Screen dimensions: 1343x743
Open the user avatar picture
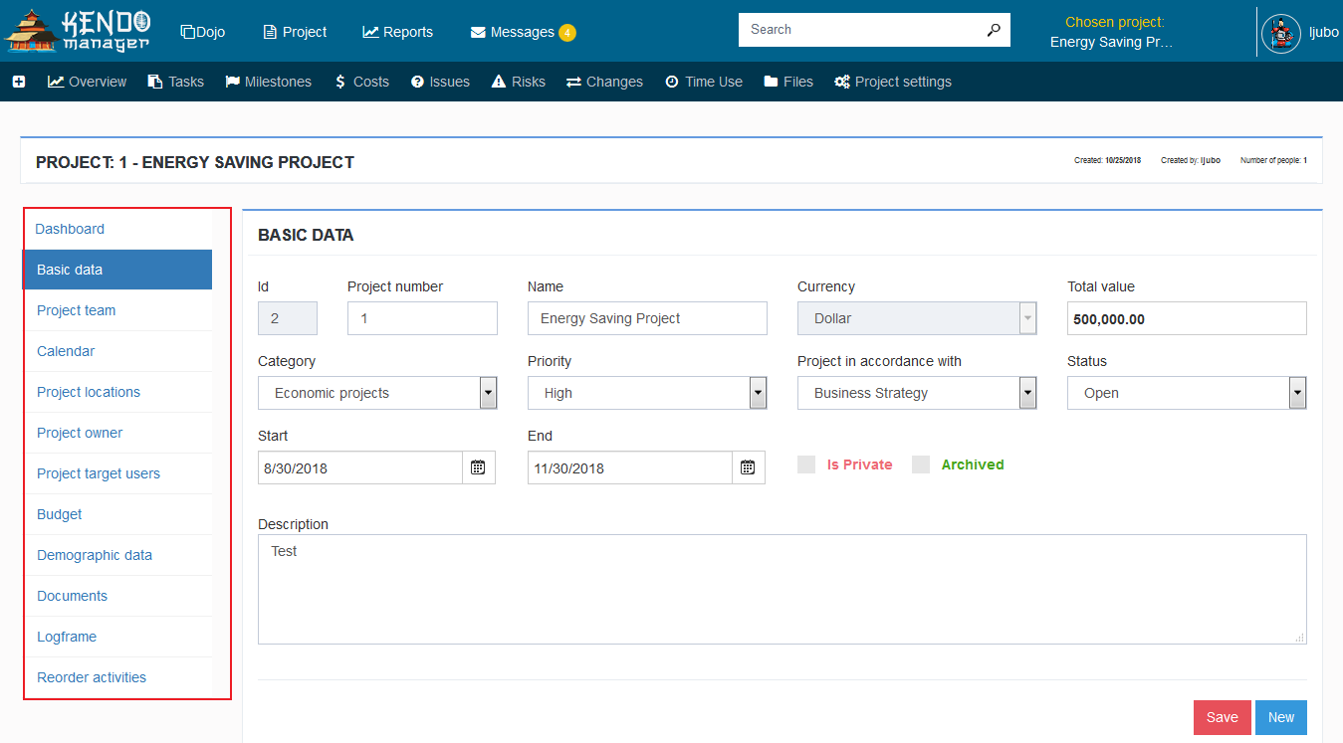point(1281,34)
